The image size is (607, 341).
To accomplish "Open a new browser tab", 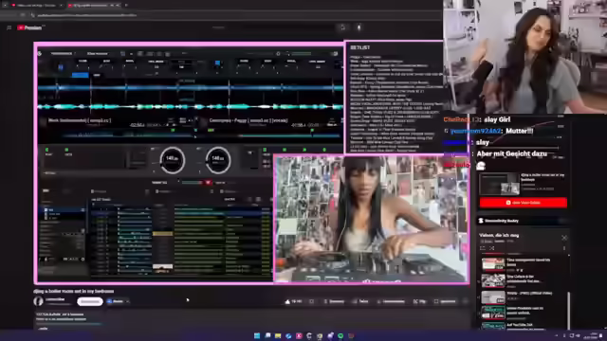I will tap(126, 6).
